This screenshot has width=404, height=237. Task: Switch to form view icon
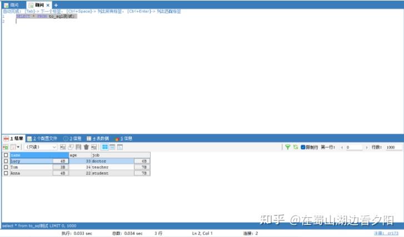click(x=112, y=147)
